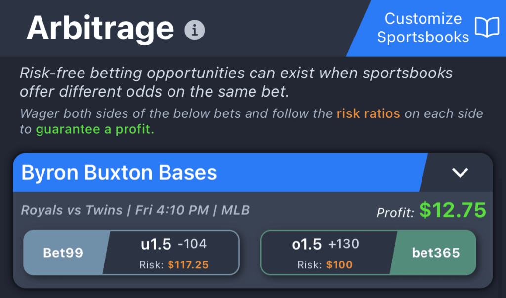This screenshot has width=506, height=298.
Task: Expand details for Byron Buxton Bases bet
Action: [461, 173]
